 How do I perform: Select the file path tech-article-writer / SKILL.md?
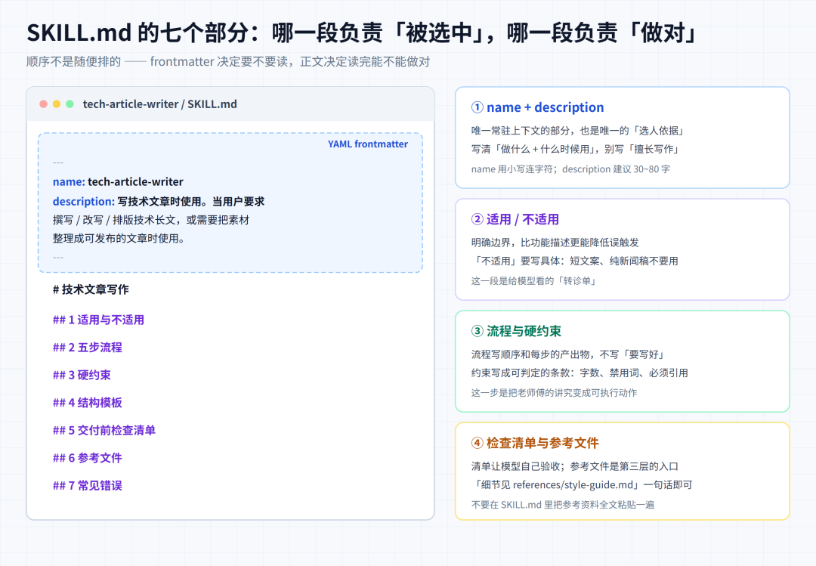click(x=159, y=104)
